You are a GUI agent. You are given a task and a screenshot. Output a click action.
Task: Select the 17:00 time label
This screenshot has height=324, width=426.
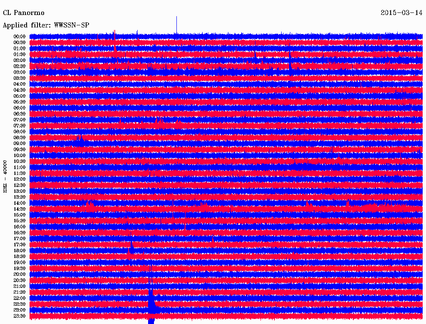coord(20,239)
